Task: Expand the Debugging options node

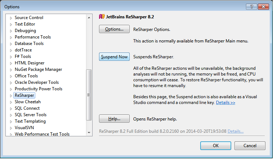Action: coord(11,31)
